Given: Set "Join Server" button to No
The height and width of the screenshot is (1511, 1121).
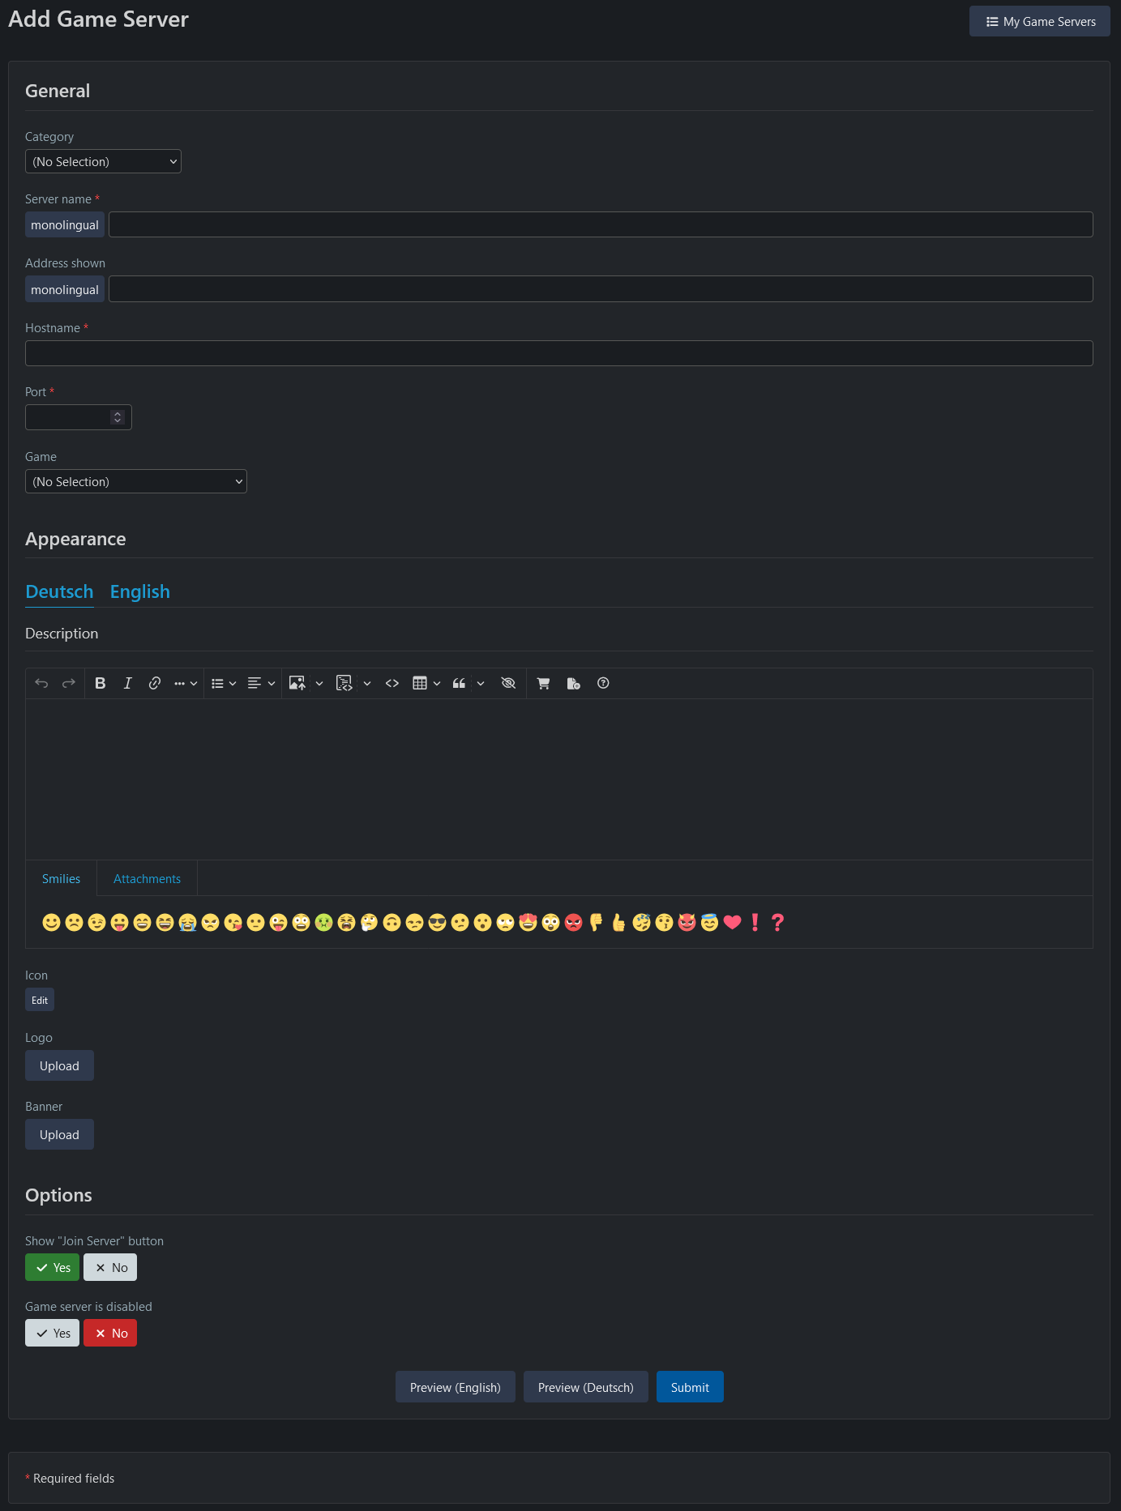Looking at the screenshot, I should 110,1267.
